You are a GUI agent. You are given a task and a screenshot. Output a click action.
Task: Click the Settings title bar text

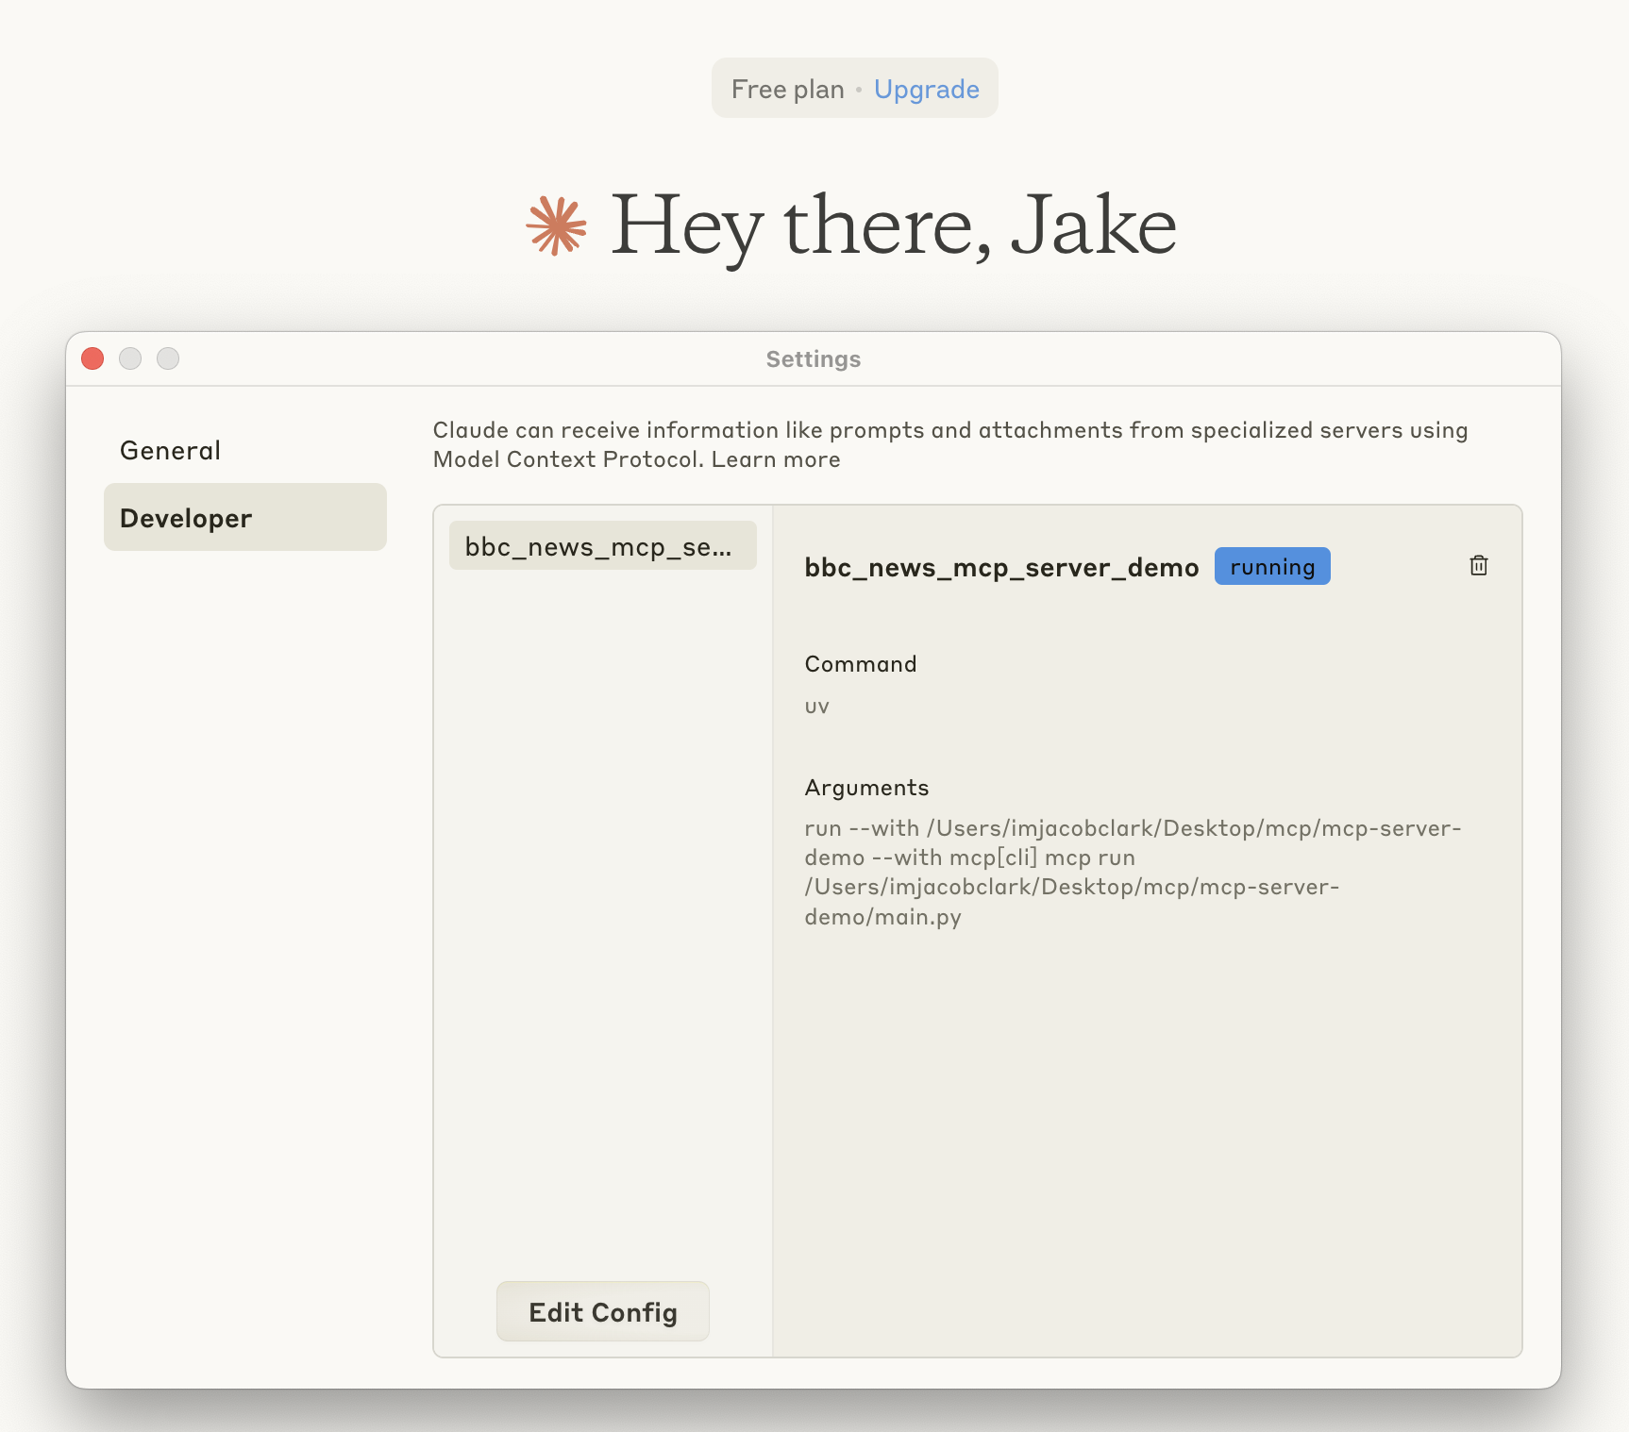click(x=813, y=359)
